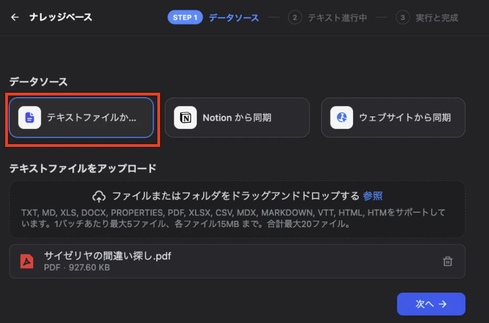Select the テキストファイルか... data source card
Screen dimensions: 489x323
tap(81, 117)
